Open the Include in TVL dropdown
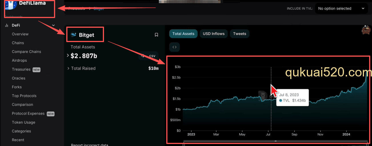This screenshot has width=372, height=146. [x=341, y=9]
